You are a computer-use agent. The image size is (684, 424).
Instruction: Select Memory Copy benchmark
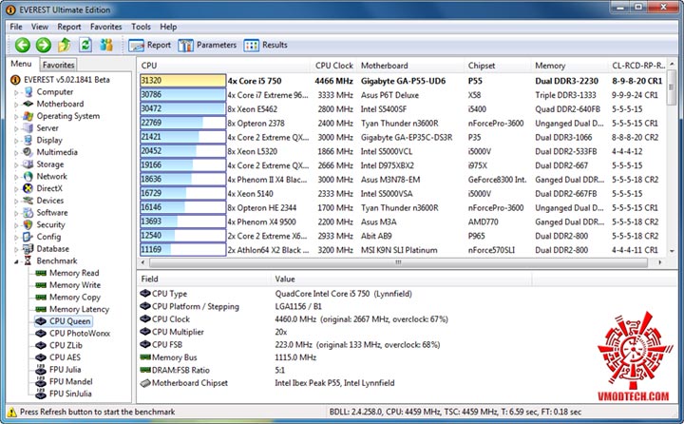tap(75, 298)
